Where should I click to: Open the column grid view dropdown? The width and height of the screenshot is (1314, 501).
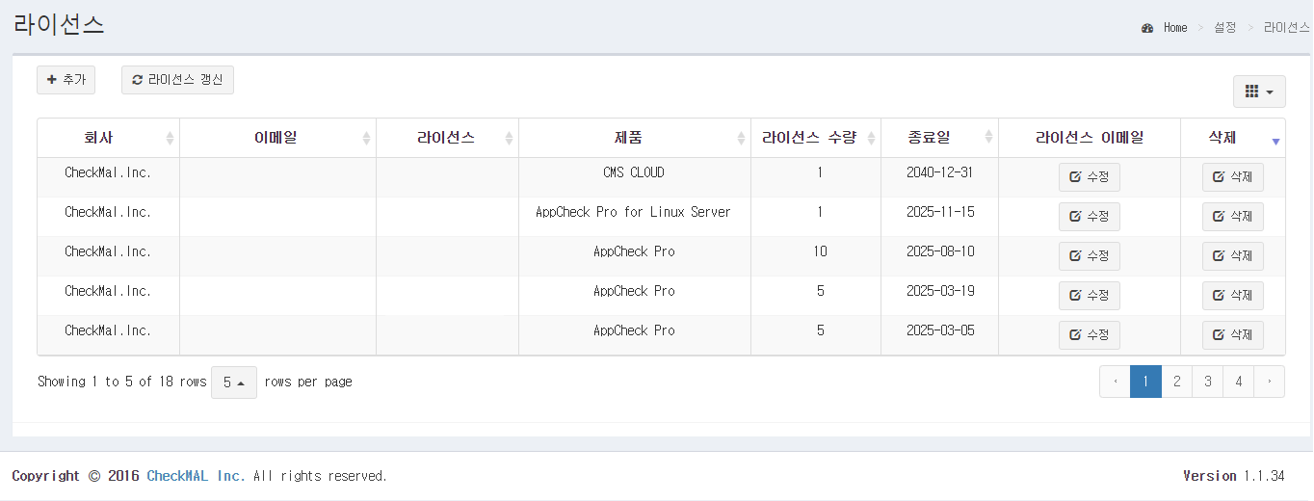coord(1258,92)
